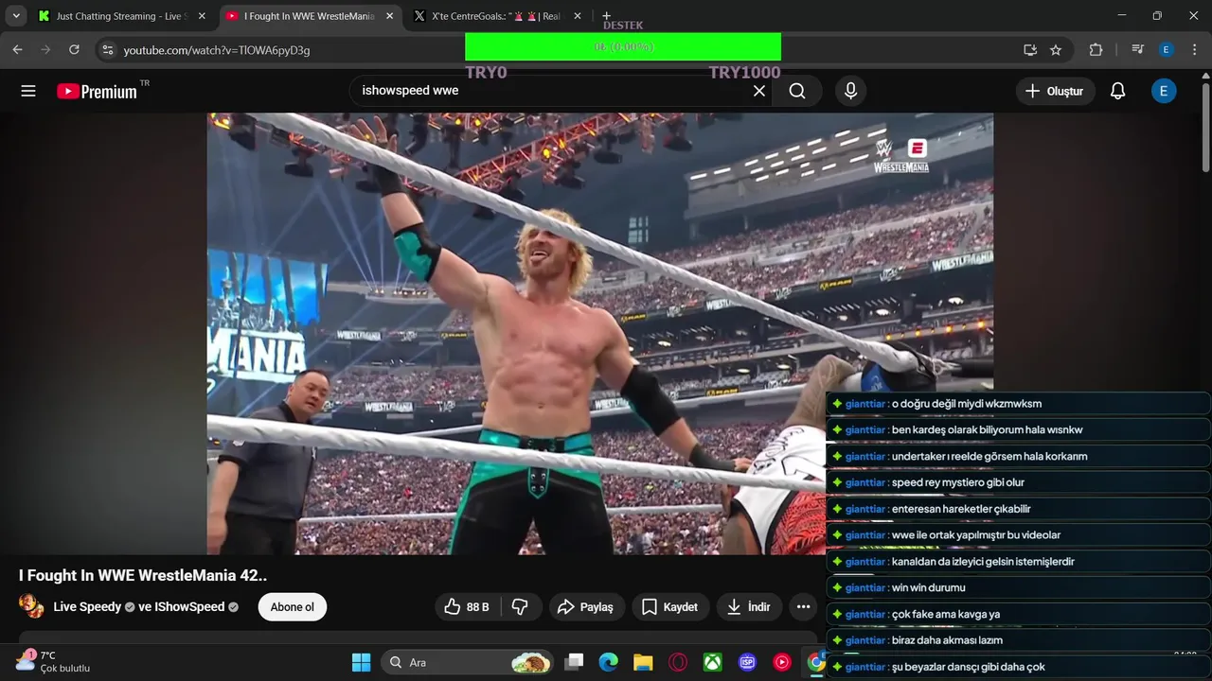Click the Oluştur create button
Screen dimensions: 1212x681
pos(1055,91)
